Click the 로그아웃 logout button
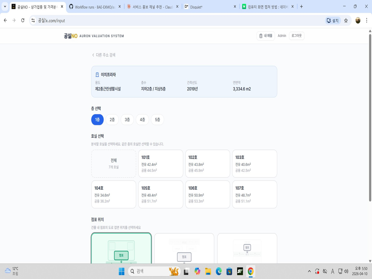Viewport: 372px width, 279px height. (297, 36)
